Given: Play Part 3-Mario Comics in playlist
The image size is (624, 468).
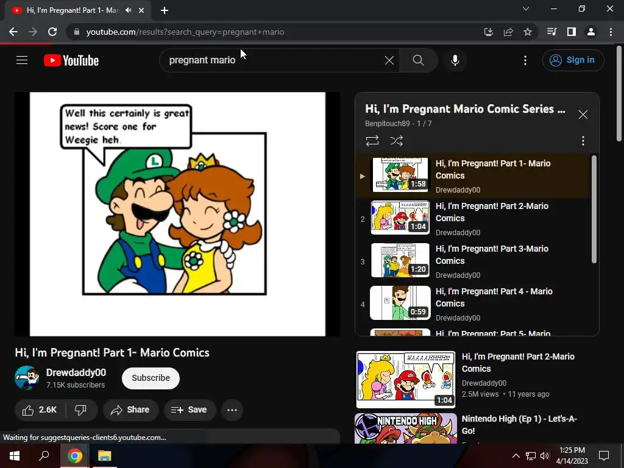Looking at the screenshot, I should 472,261.
